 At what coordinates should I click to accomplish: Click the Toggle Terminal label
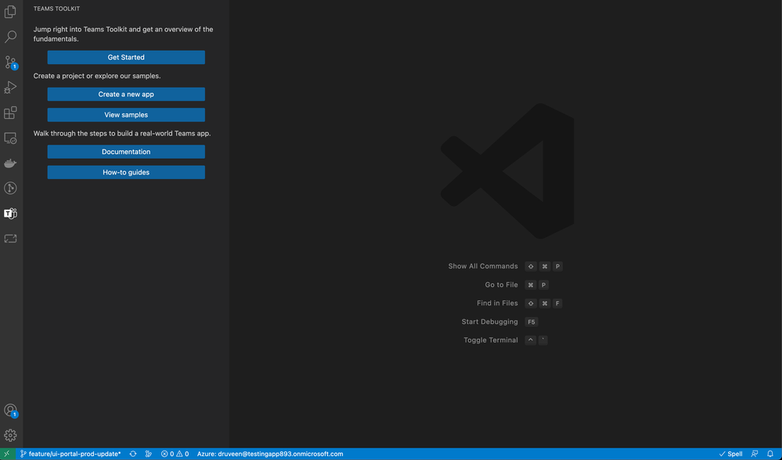(x=491, y=340)
